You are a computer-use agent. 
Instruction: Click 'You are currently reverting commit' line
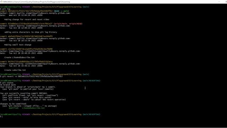coord(24,93)
